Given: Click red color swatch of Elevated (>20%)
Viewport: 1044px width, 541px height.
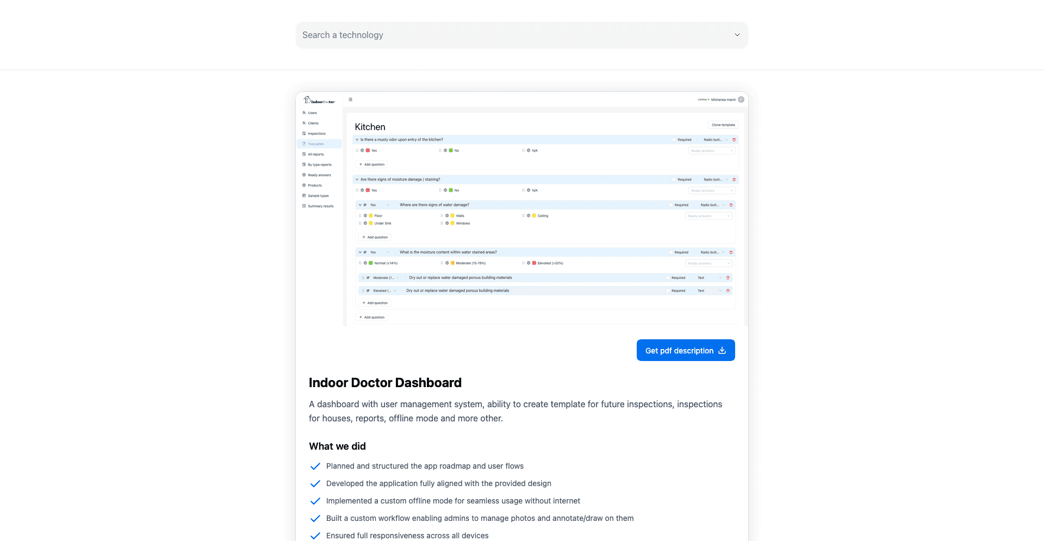Looking at the screenshot, I should [534, 263].
